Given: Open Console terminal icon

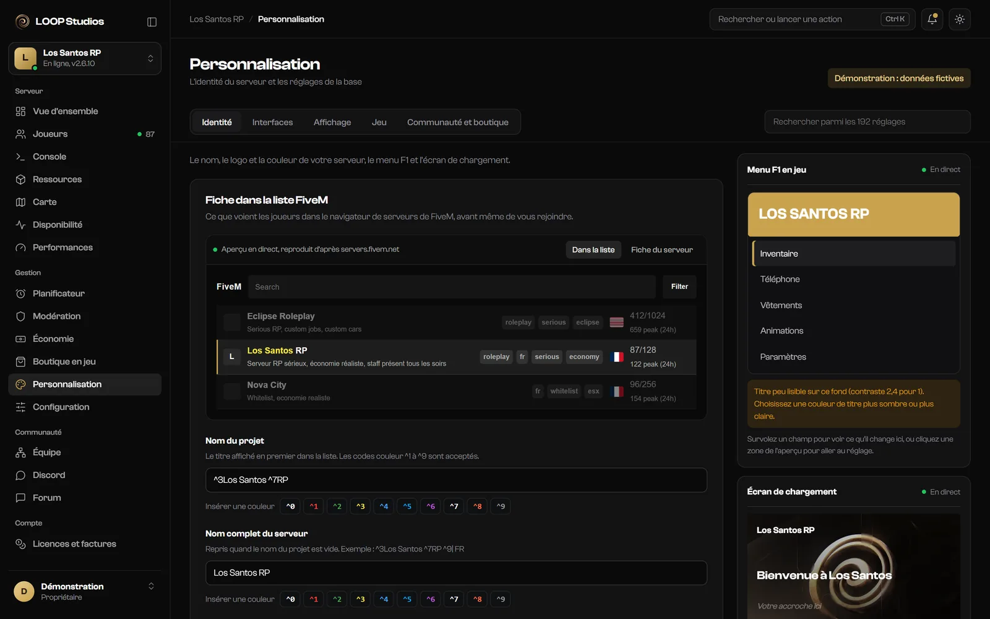Looking at the screenshot, I should tap(20, 157).
